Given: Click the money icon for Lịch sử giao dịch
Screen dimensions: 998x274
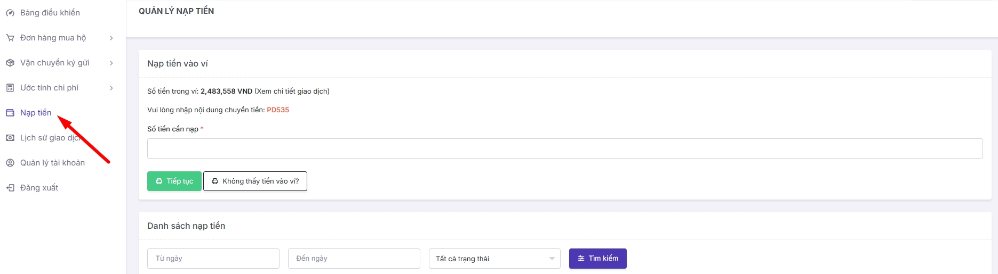Looking at the screenshot, I should (x=10, y=138).
